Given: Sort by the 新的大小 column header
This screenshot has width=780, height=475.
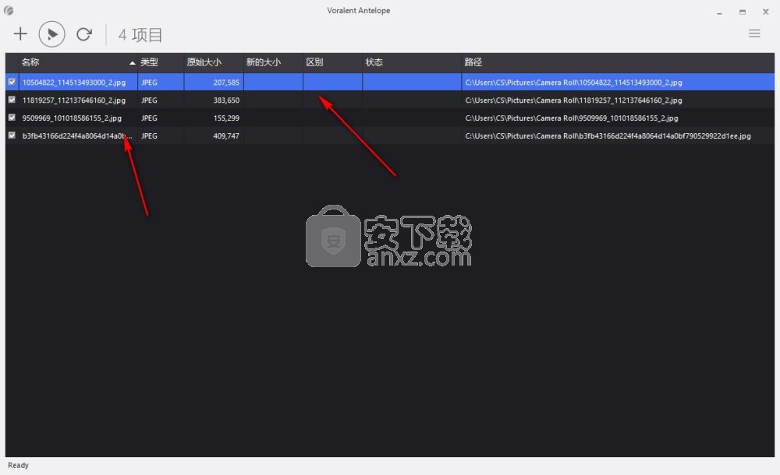Looking at the screenshot, I should (273, 62).
